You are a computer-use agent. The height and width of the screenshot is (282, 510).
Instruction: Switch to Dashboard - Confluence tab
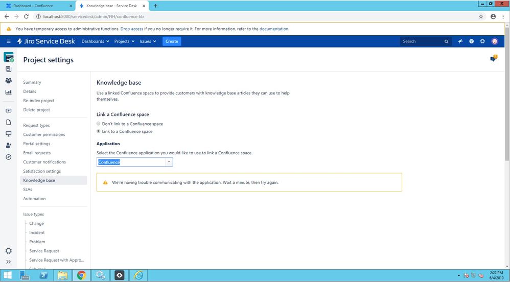click(x=39, y=6)
